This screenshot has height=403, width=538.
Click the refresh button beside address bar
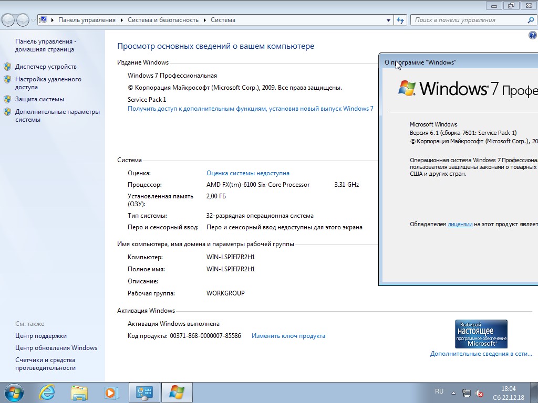tap(401, 20)
